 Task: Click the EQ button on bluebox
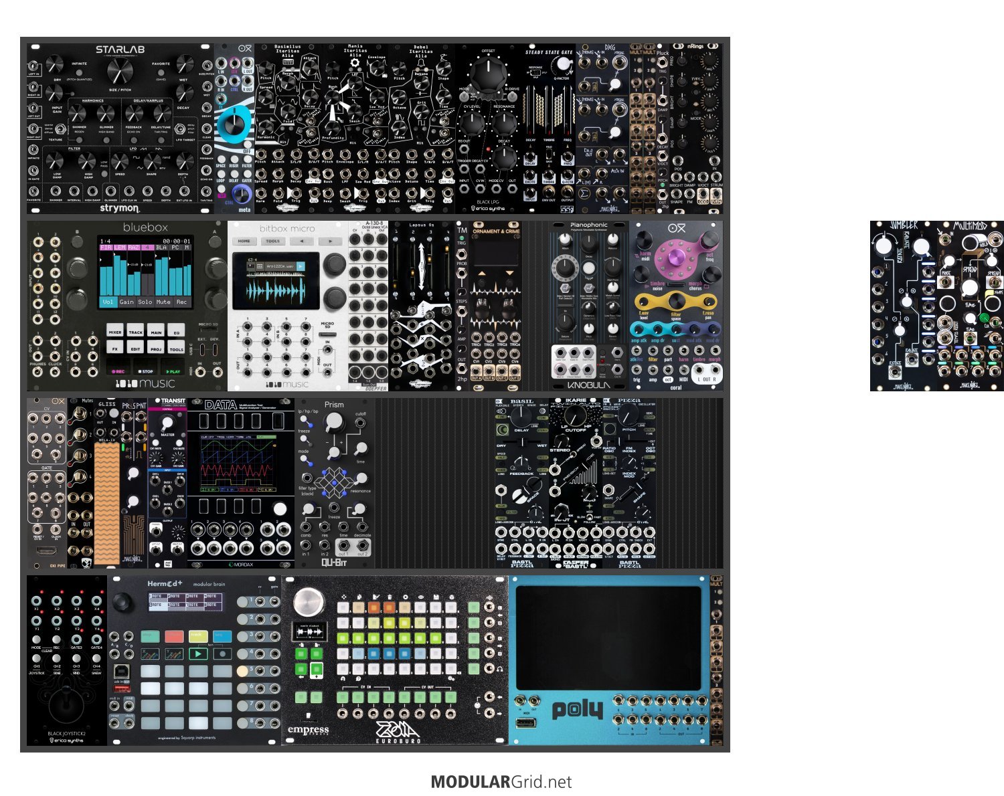point(176,330)
